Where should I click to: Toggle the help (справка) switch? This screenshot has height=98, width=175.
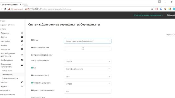174,35
